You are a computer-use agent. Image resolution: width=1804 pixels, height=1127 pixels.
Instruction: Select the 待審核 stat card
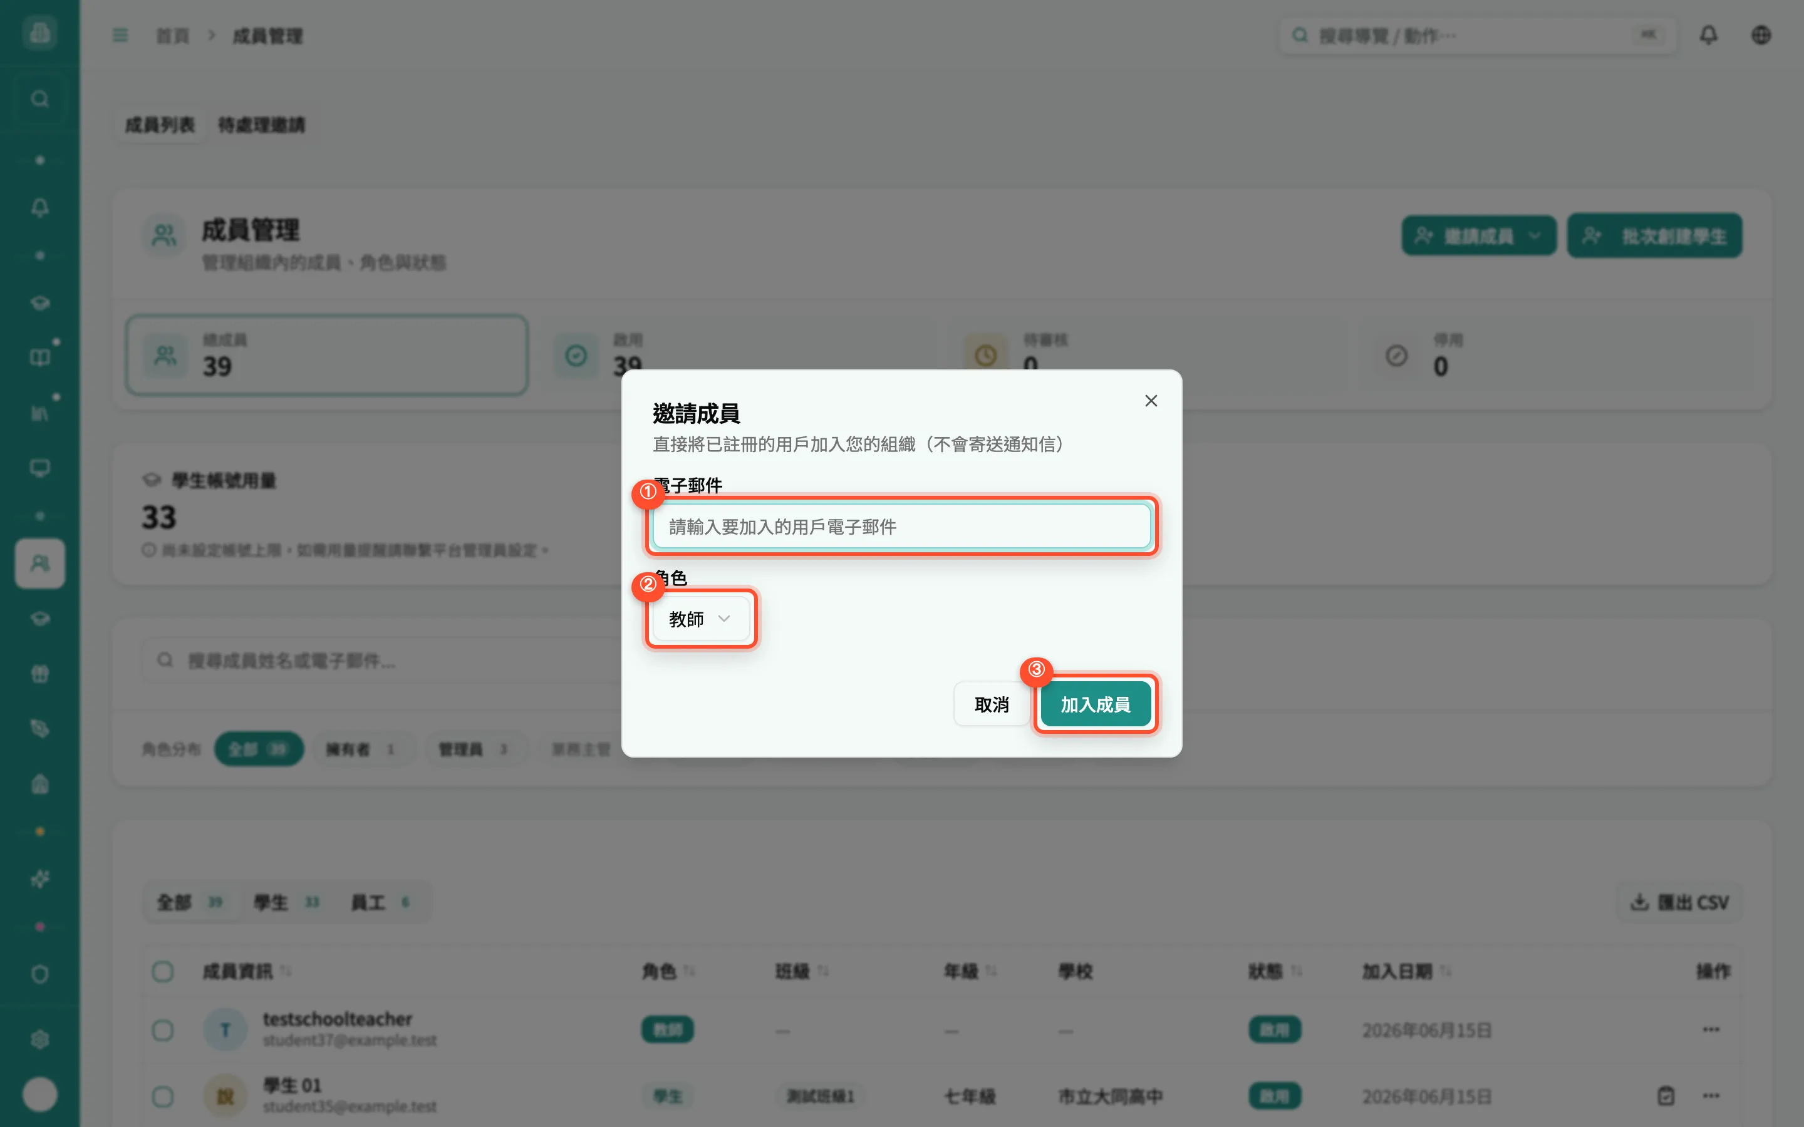[x=1148, y=355]
